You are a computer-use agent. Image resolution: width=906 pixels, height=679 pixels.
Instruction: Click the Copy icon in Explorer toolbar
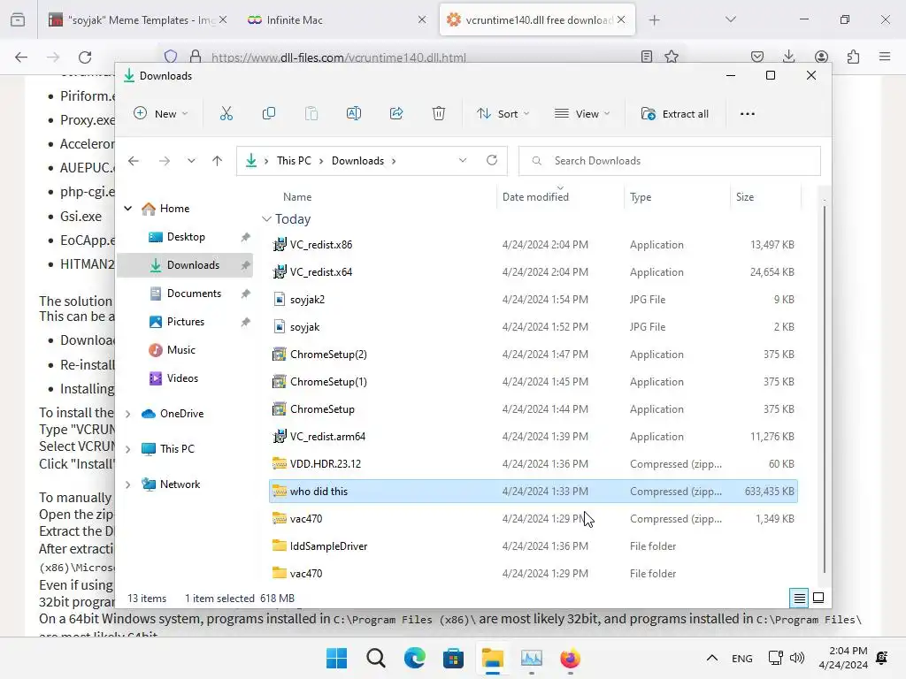(269, 114)
